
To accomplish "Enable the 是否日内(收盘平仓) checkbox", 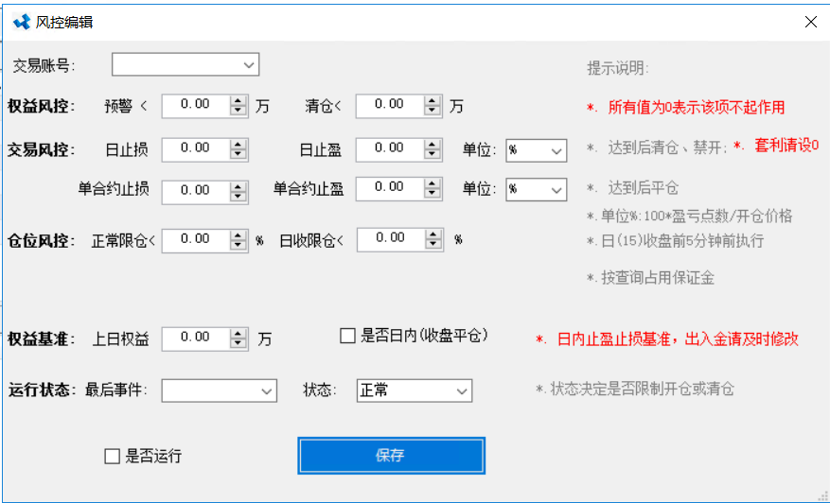I will pyautogui.click(x=347, y=336).
